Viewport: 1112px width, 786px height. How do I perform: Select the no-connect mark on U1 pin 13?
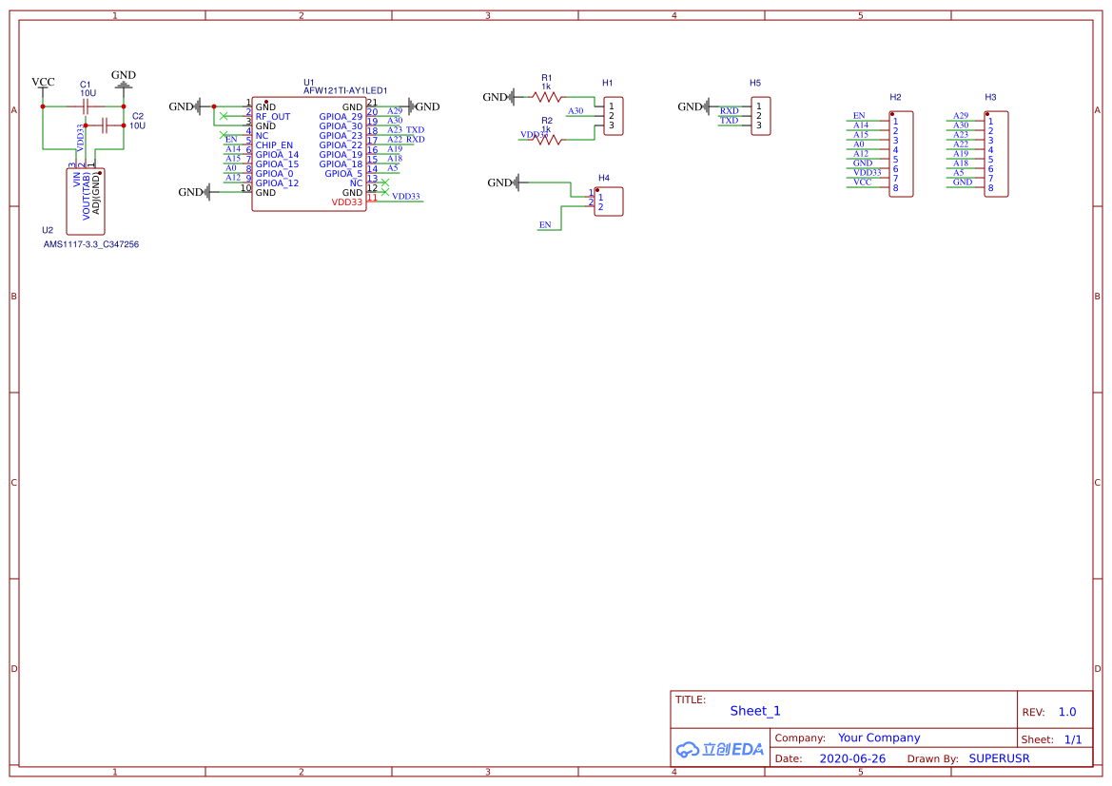pyautogui.click(x=385, y=182)
